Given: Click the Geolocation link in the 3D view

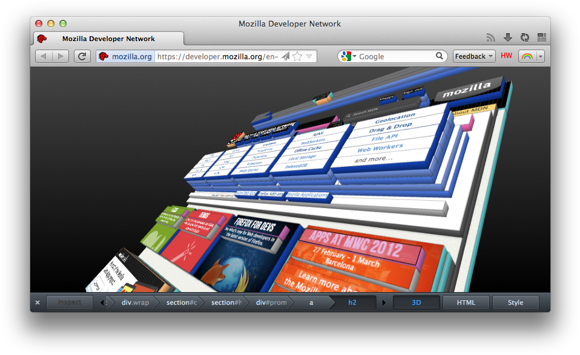Looking at the screenshot, I should (395, 118).
